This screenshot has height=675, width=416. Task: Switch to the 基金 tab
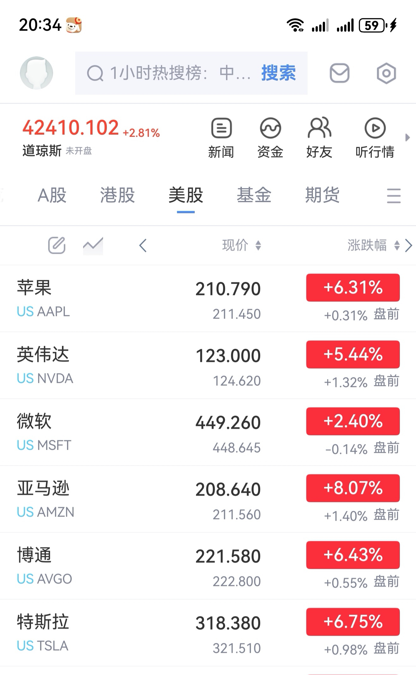254,195
